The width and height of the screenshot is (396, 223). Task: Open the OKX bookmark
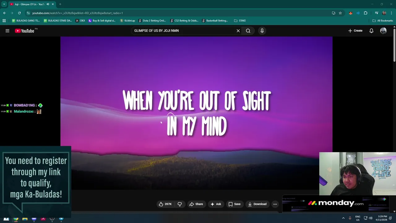tap(80, 21)
